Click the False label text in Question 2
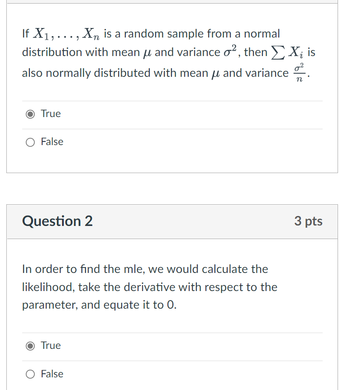343x390 pixels. pyautogui.click(x=52, y=374)
